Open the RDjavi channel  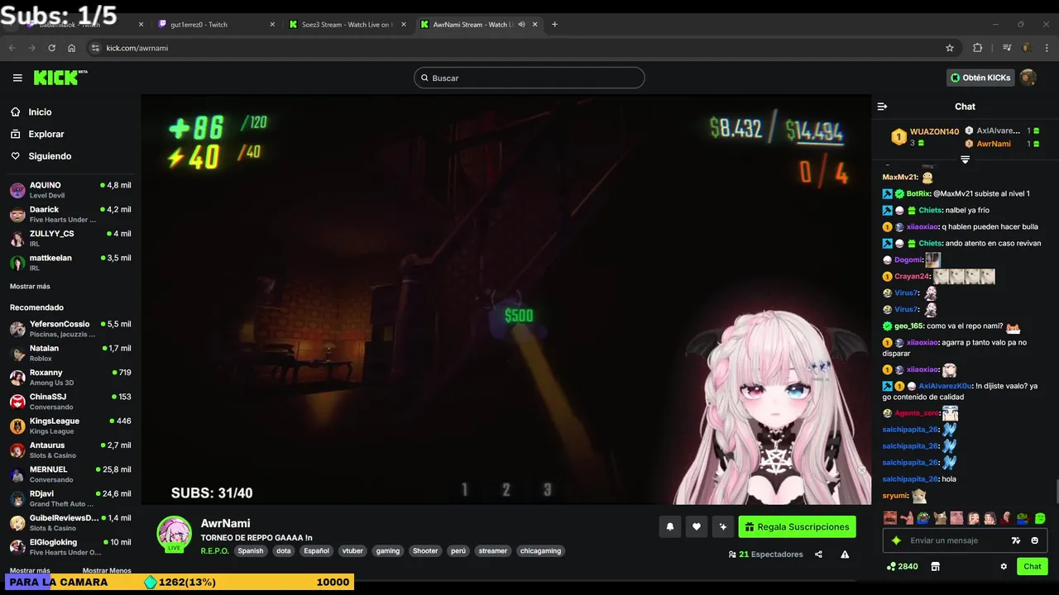tap(70, 498)
